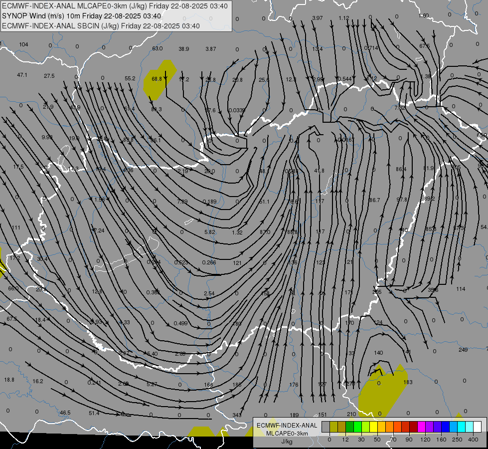Image resolution: width=488 pixels, height=449 pixels.
Task: Click the map value 68.8 on yellow patch
Action: point(157,79)
